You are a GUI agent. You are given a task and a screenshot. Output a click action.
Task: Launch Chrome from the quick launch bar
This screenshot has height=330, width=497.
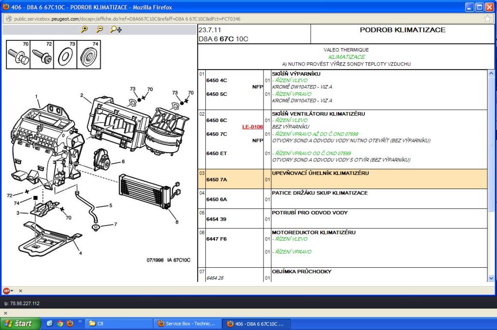(x=60, y=324)
